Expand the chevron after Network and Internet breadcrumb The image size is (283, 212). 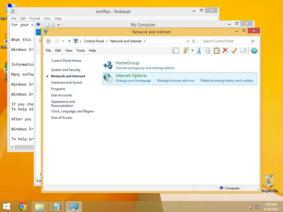144,41
